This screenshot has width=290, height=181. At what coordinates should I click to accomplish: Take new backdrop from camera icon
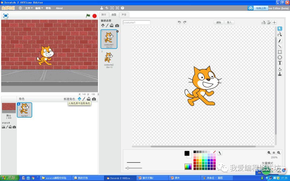[x=14, y=127]
